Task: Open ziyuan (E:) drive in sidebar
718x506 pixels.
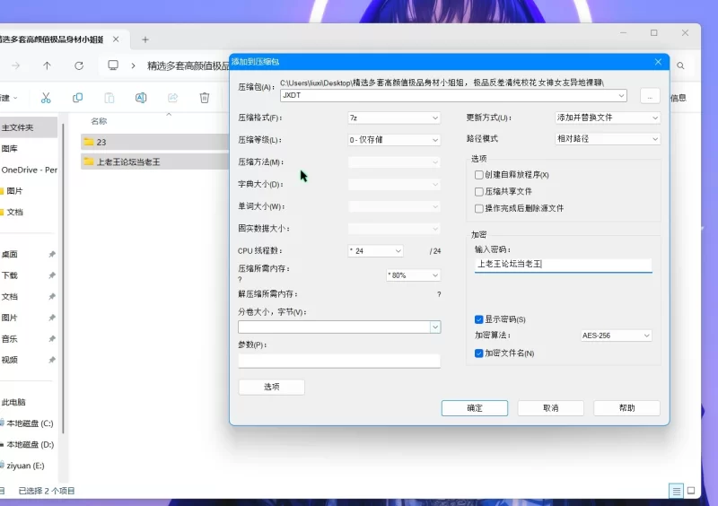Action: coord(25,466)
